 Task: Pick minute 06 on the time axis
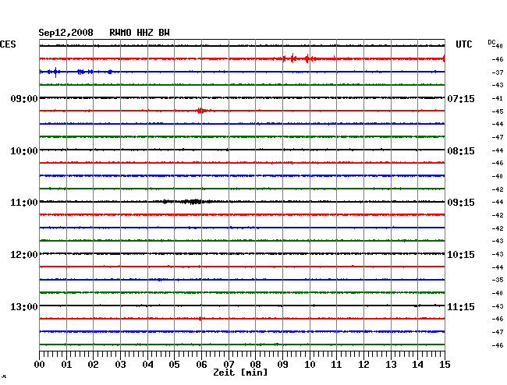(201, 364)
